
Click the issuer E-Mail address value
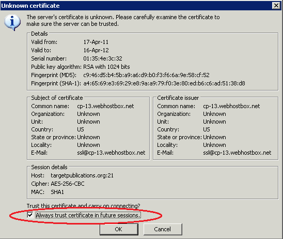pyautogui.click(x=237, y=153)
